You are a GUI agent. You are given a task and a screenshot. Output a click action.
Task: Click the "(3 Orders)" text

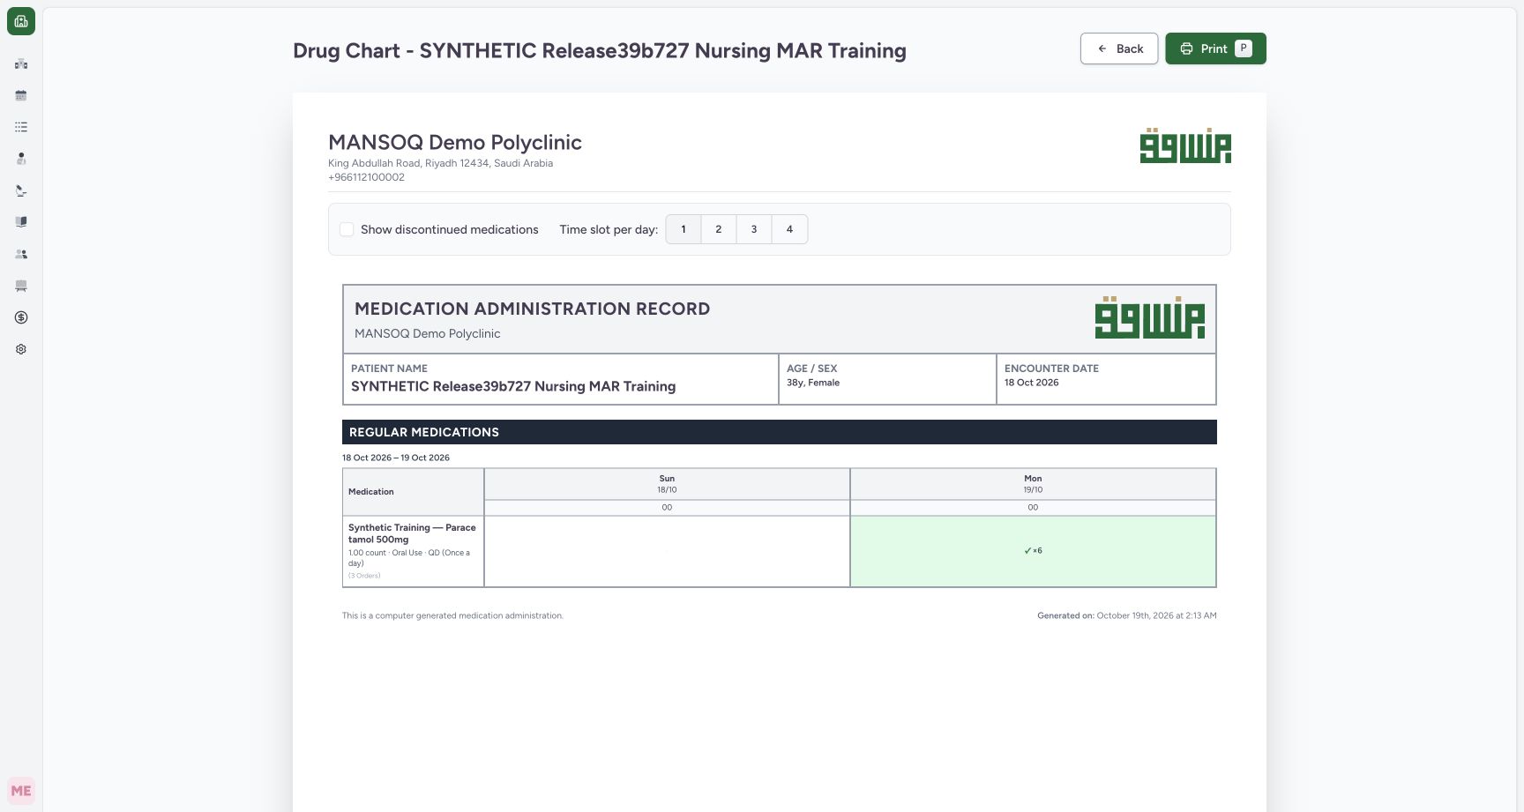364,576
